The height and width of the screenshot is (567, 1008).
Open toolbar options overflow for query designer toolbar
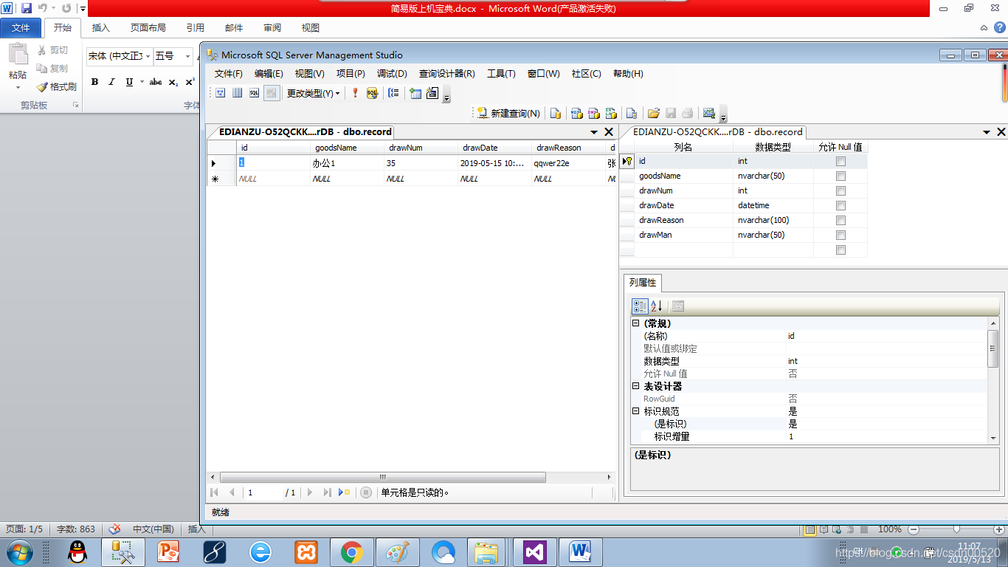[x=446, y=95]
